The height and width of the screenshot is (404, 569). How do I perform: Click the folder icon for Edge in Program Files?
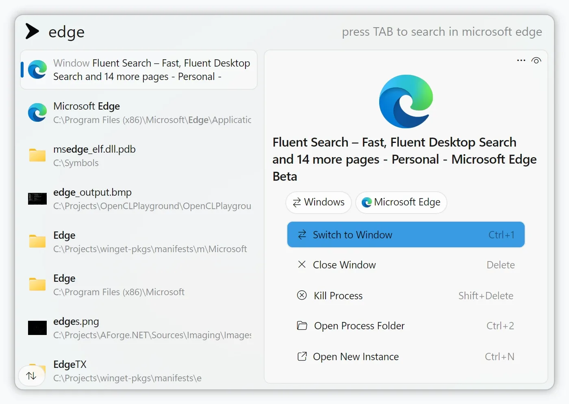37,284
